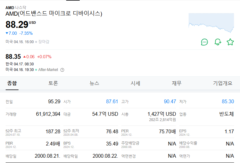This screenshot has width=240, height=163.
Task: Go to the 시세 tab
Action: coord(136,83)
